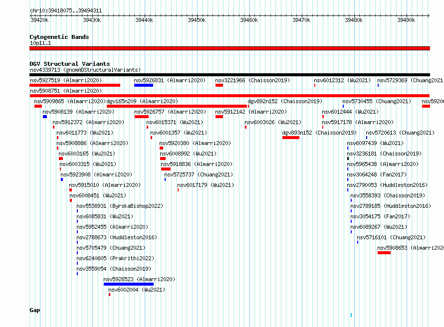Select nsv5720613 (Chuang2021) label
The width and height of the screenshot is (444, 327).
tap(400, 133)
